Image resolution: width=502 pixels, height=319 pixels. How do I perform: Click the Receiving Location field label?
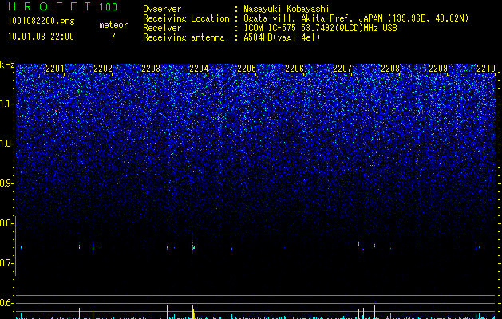186,18
